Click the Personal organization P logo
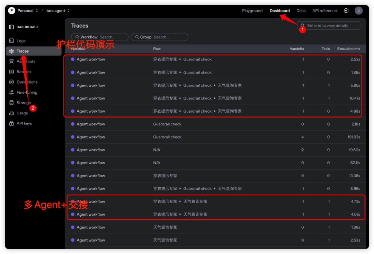The height and width of the screenshot is (254, 374). (x=11, y=11)
